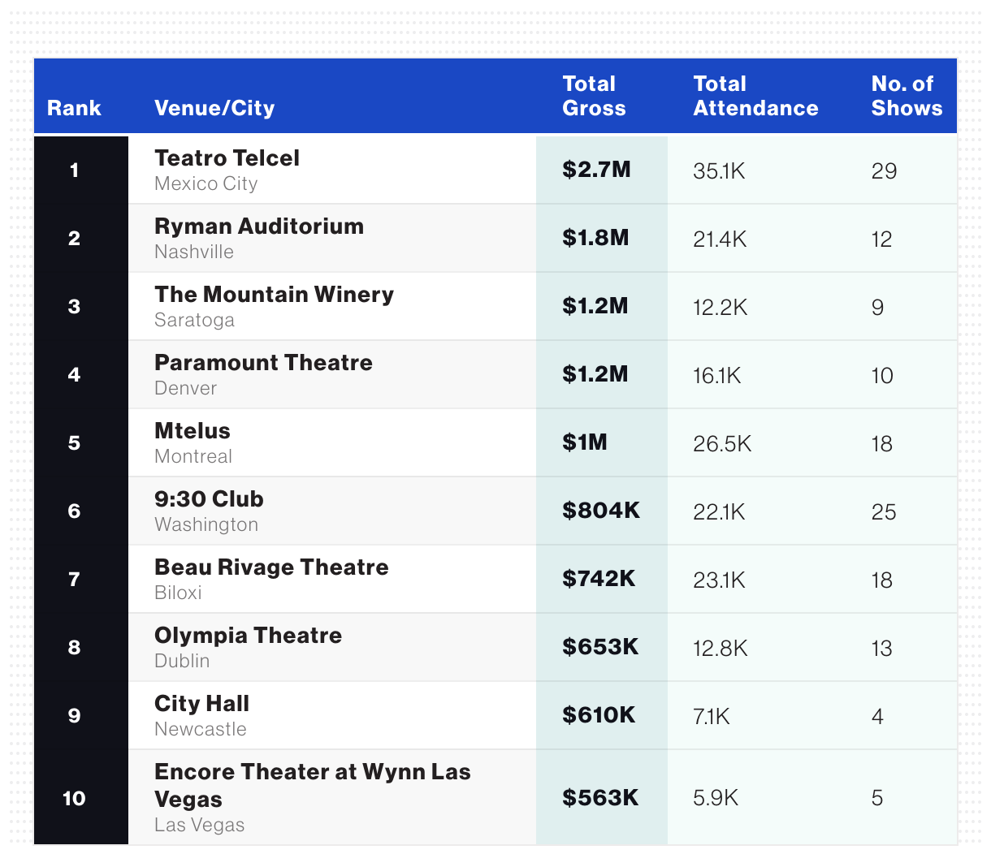Select rank number 6 beside 9:30 Club
Image resolution: width=991 pixels, height=854 pixels.
pyautogui.click(x=74, y=511)
